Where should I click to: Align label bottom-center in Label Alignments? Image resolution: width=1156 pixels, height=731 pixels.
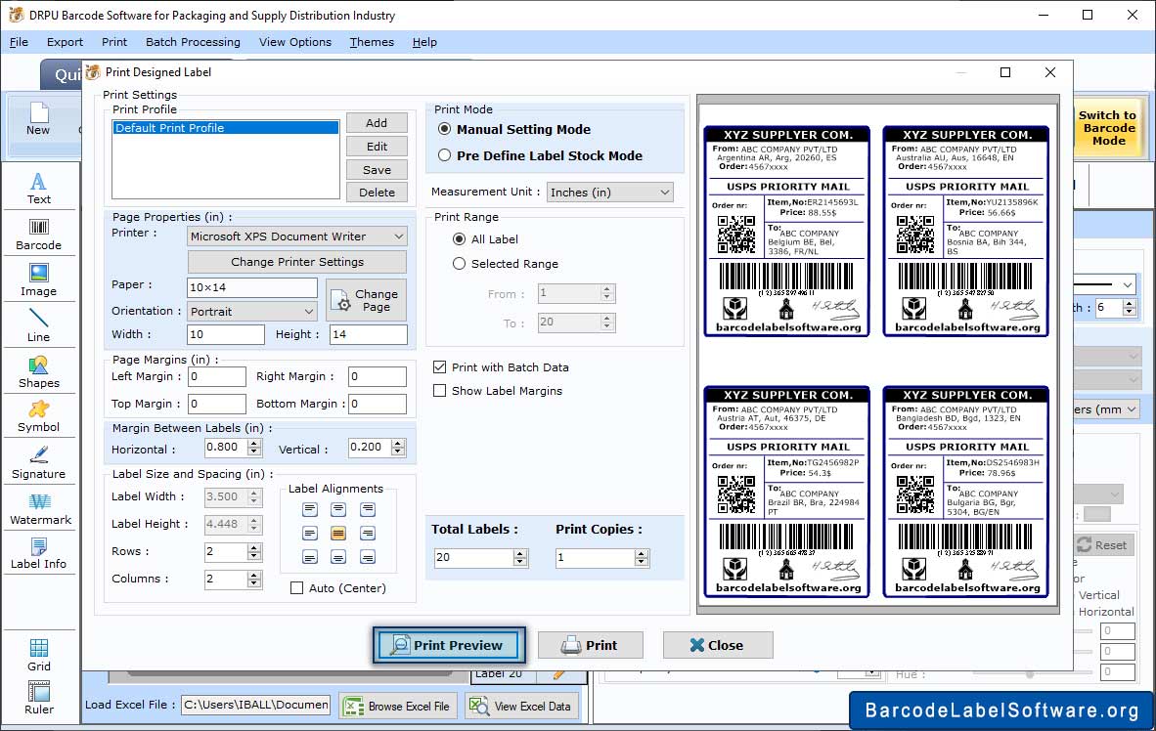tap(338, 557)
